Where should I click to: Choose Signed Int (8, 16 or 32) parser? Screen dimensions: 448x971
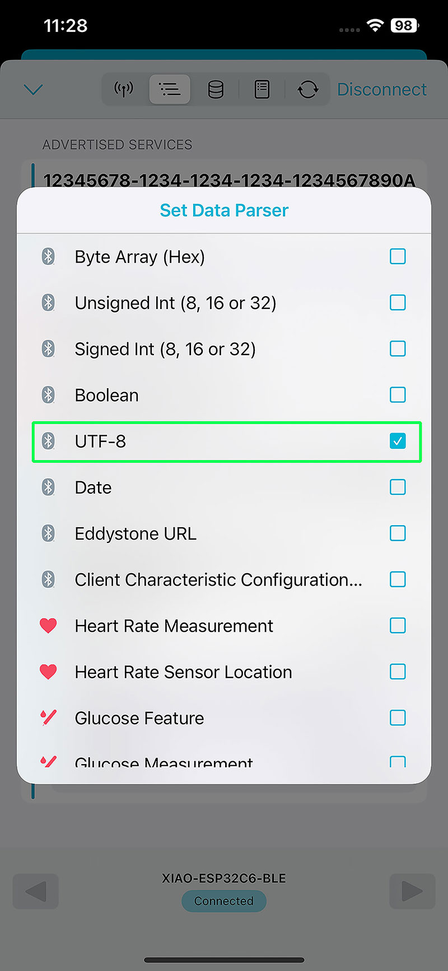coord(165,349)
